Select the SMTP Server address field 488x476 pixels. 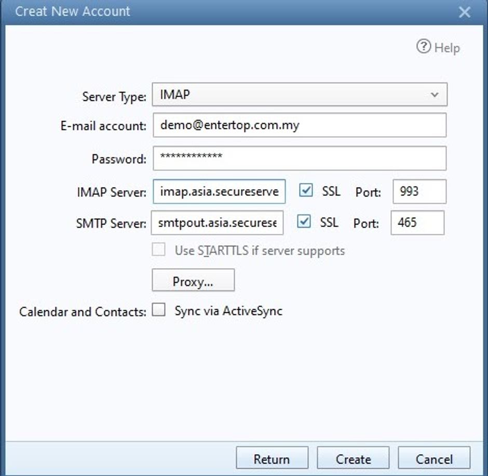point(218,223)
